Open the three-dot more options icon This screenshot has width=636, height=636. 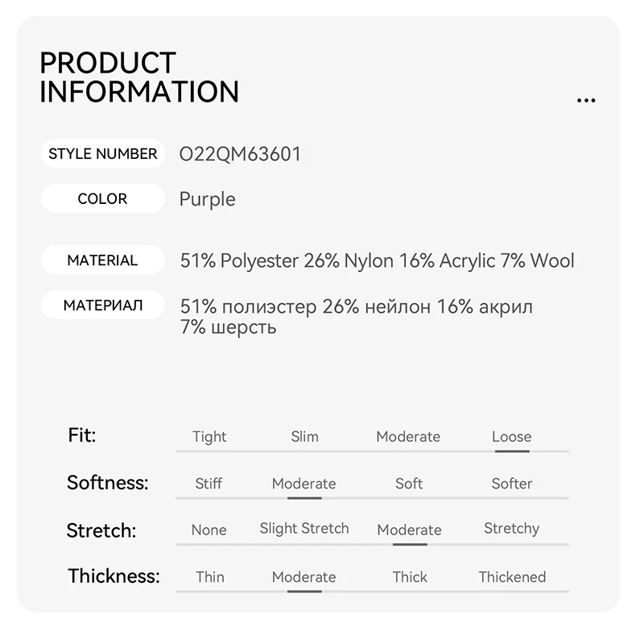(586, 100)
